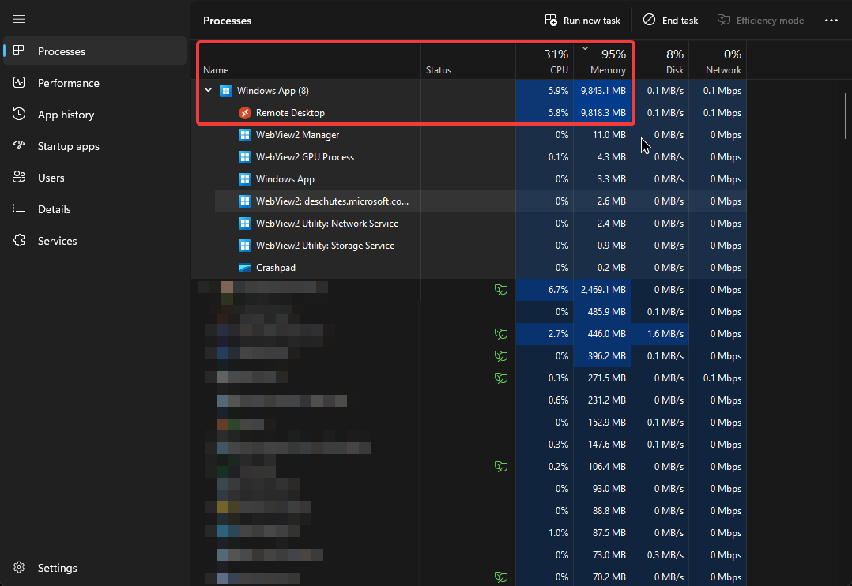The width and height of the screenshot is (852, 586).
Task: Click the 0.3 MB/s disk value
Action: [665, 555]
